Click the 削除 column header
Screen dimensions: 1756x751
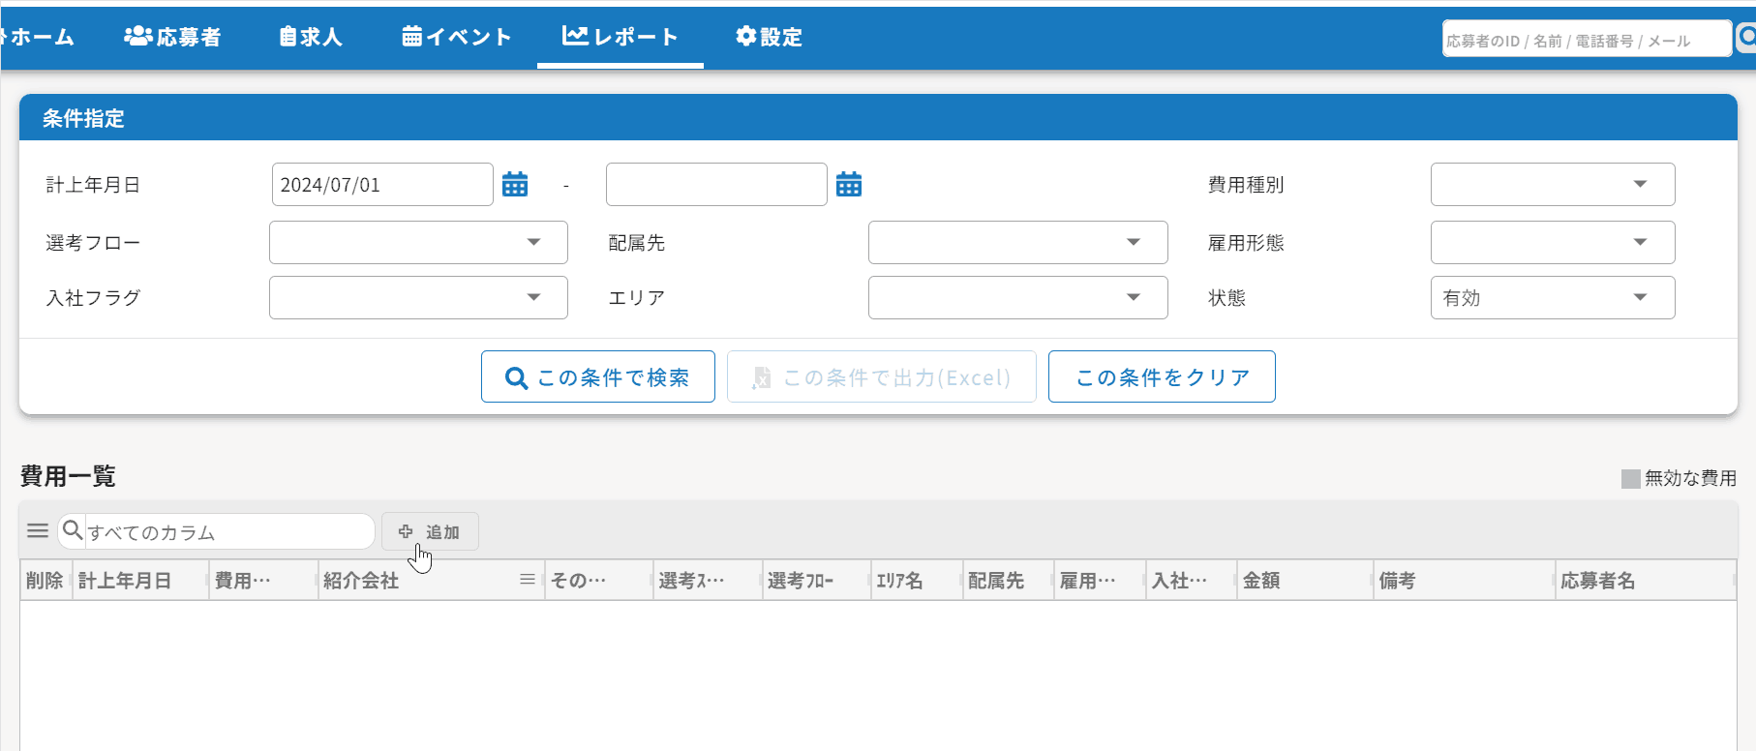45,581
